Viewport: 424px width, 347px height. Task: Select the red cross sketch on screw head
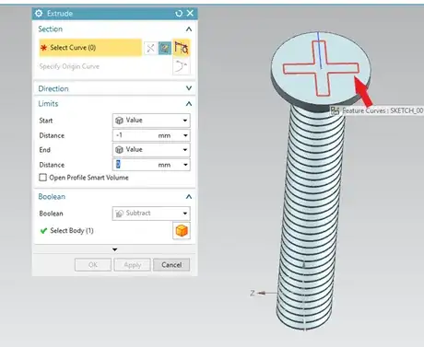(x=321, y=68)
